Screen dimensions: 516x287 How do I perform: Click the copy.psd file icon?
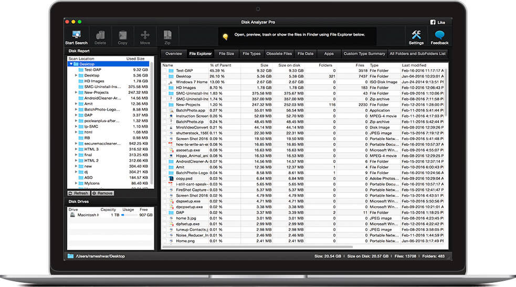[x=171, y=178]
